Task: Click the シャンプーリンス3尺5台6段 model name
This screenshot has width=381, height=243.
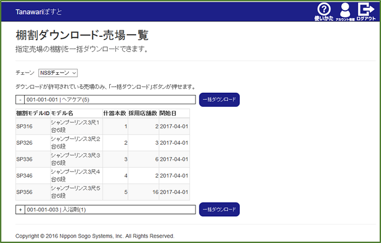Action: tap(75, 192)
